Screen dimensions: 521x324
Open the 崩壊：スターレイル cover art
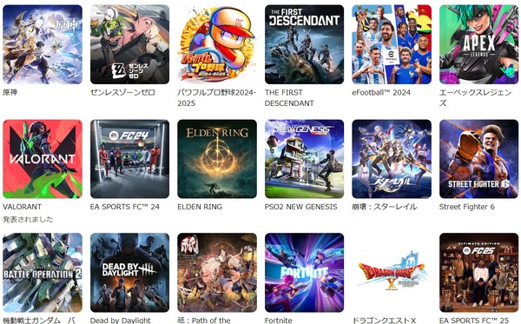[392, 159]
